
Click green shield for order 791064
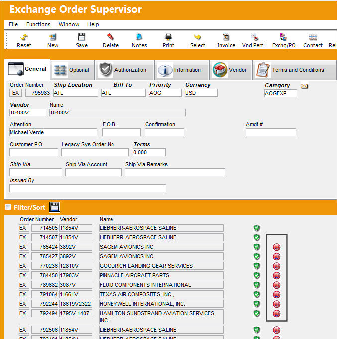[x=256, y=294]
